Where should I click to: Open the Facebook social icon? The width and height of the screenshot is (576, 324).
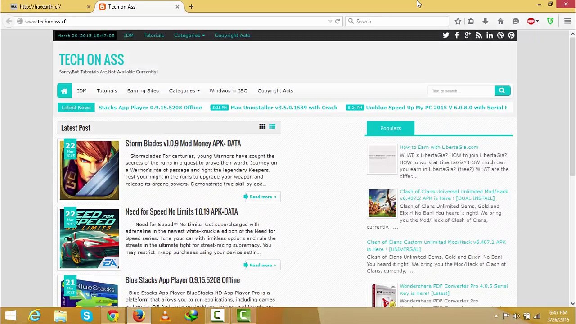tap(457, 36)
